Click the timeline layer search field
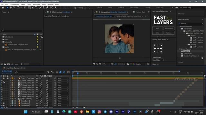Image resolution: width=206 pixels, height=115 pixels. (x=30, y=72)
